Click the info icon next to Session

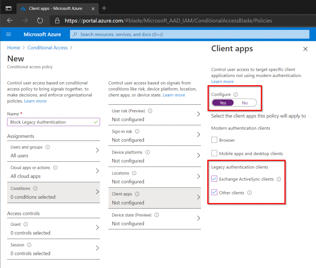[x=29, y=245]
